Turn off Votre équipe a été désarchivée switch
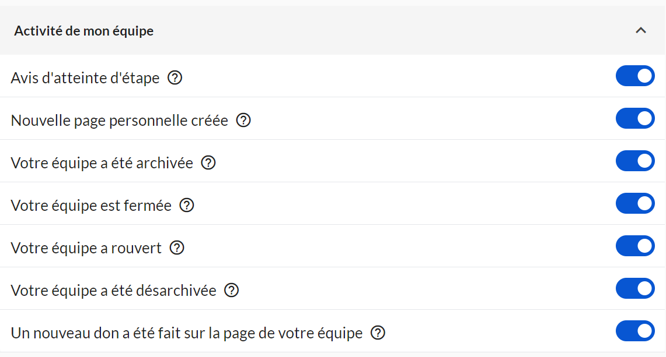Viewport: 666px width, 357px height. point(635,289)
